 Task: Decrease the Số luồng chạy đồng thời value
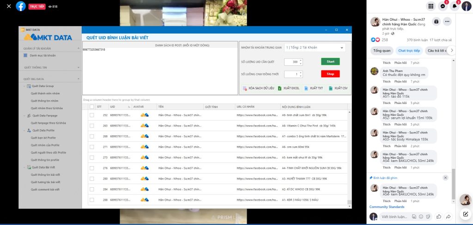click(x=301, y=76)
